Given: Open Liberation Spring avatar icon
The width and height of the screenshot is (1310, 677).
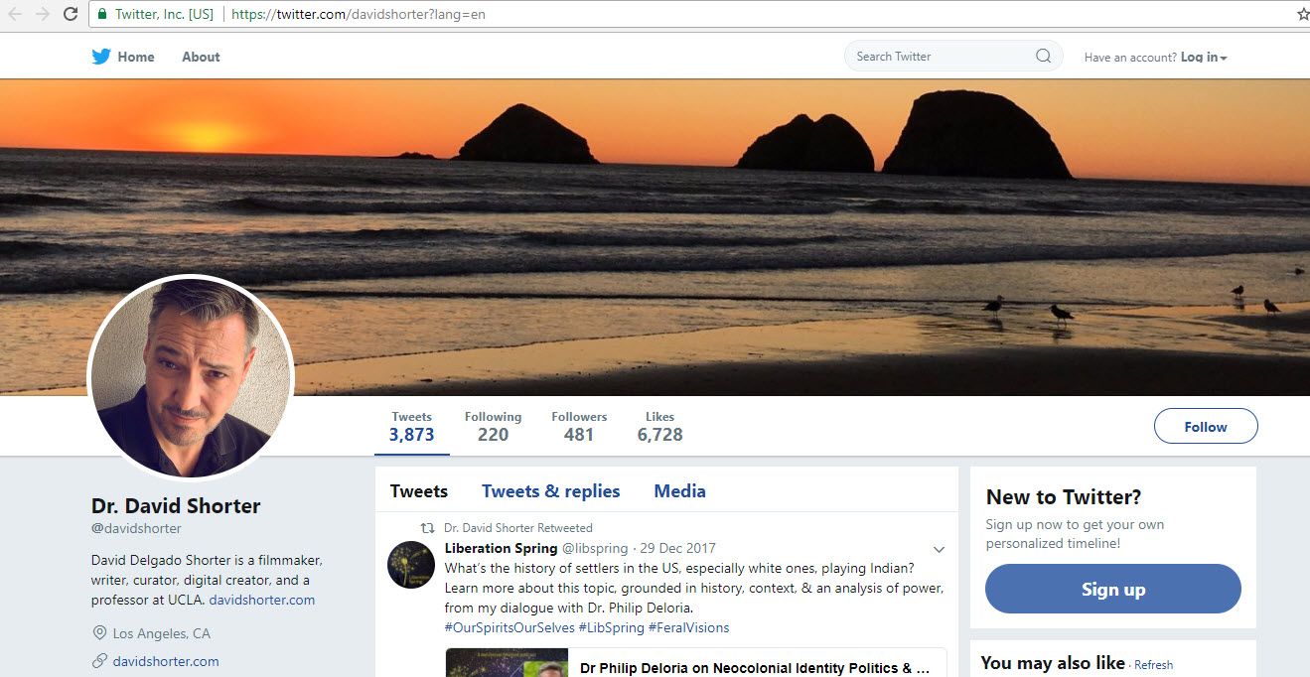Looking at the screenshot, I should 410,565.
